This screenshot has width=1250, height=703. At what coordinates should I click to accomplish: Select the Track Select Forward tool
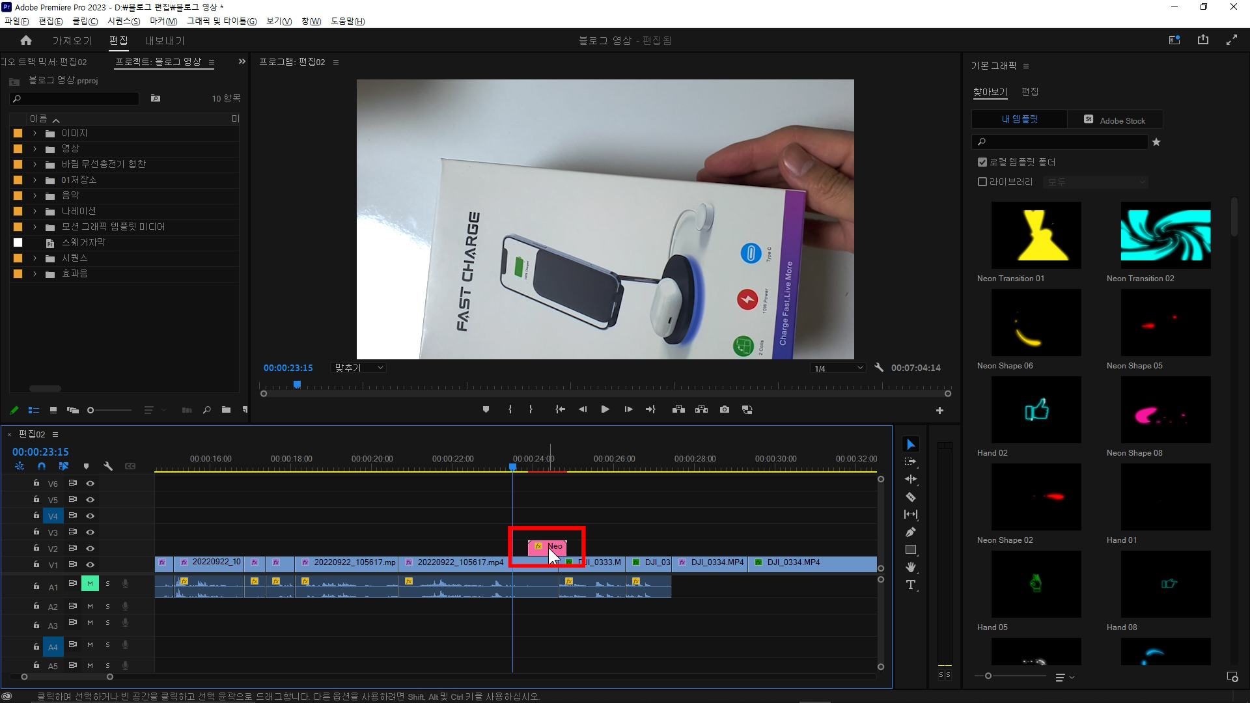[911, 462]
